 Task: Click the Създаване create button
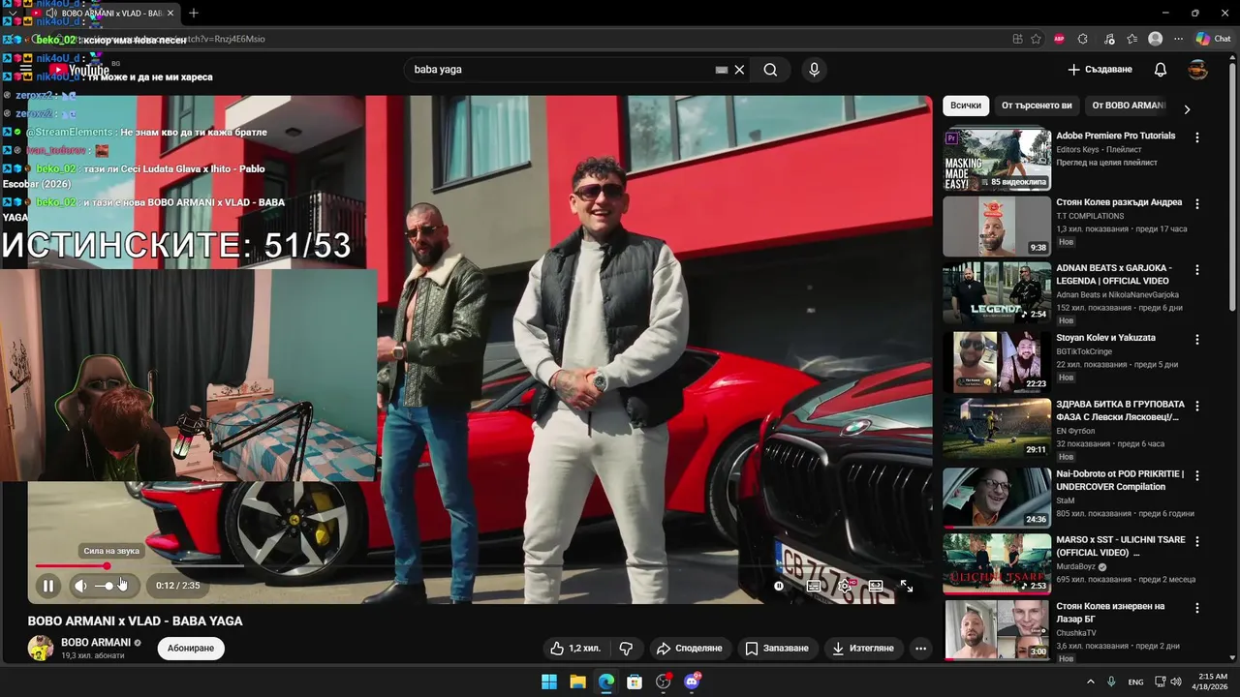(1100, 70)
